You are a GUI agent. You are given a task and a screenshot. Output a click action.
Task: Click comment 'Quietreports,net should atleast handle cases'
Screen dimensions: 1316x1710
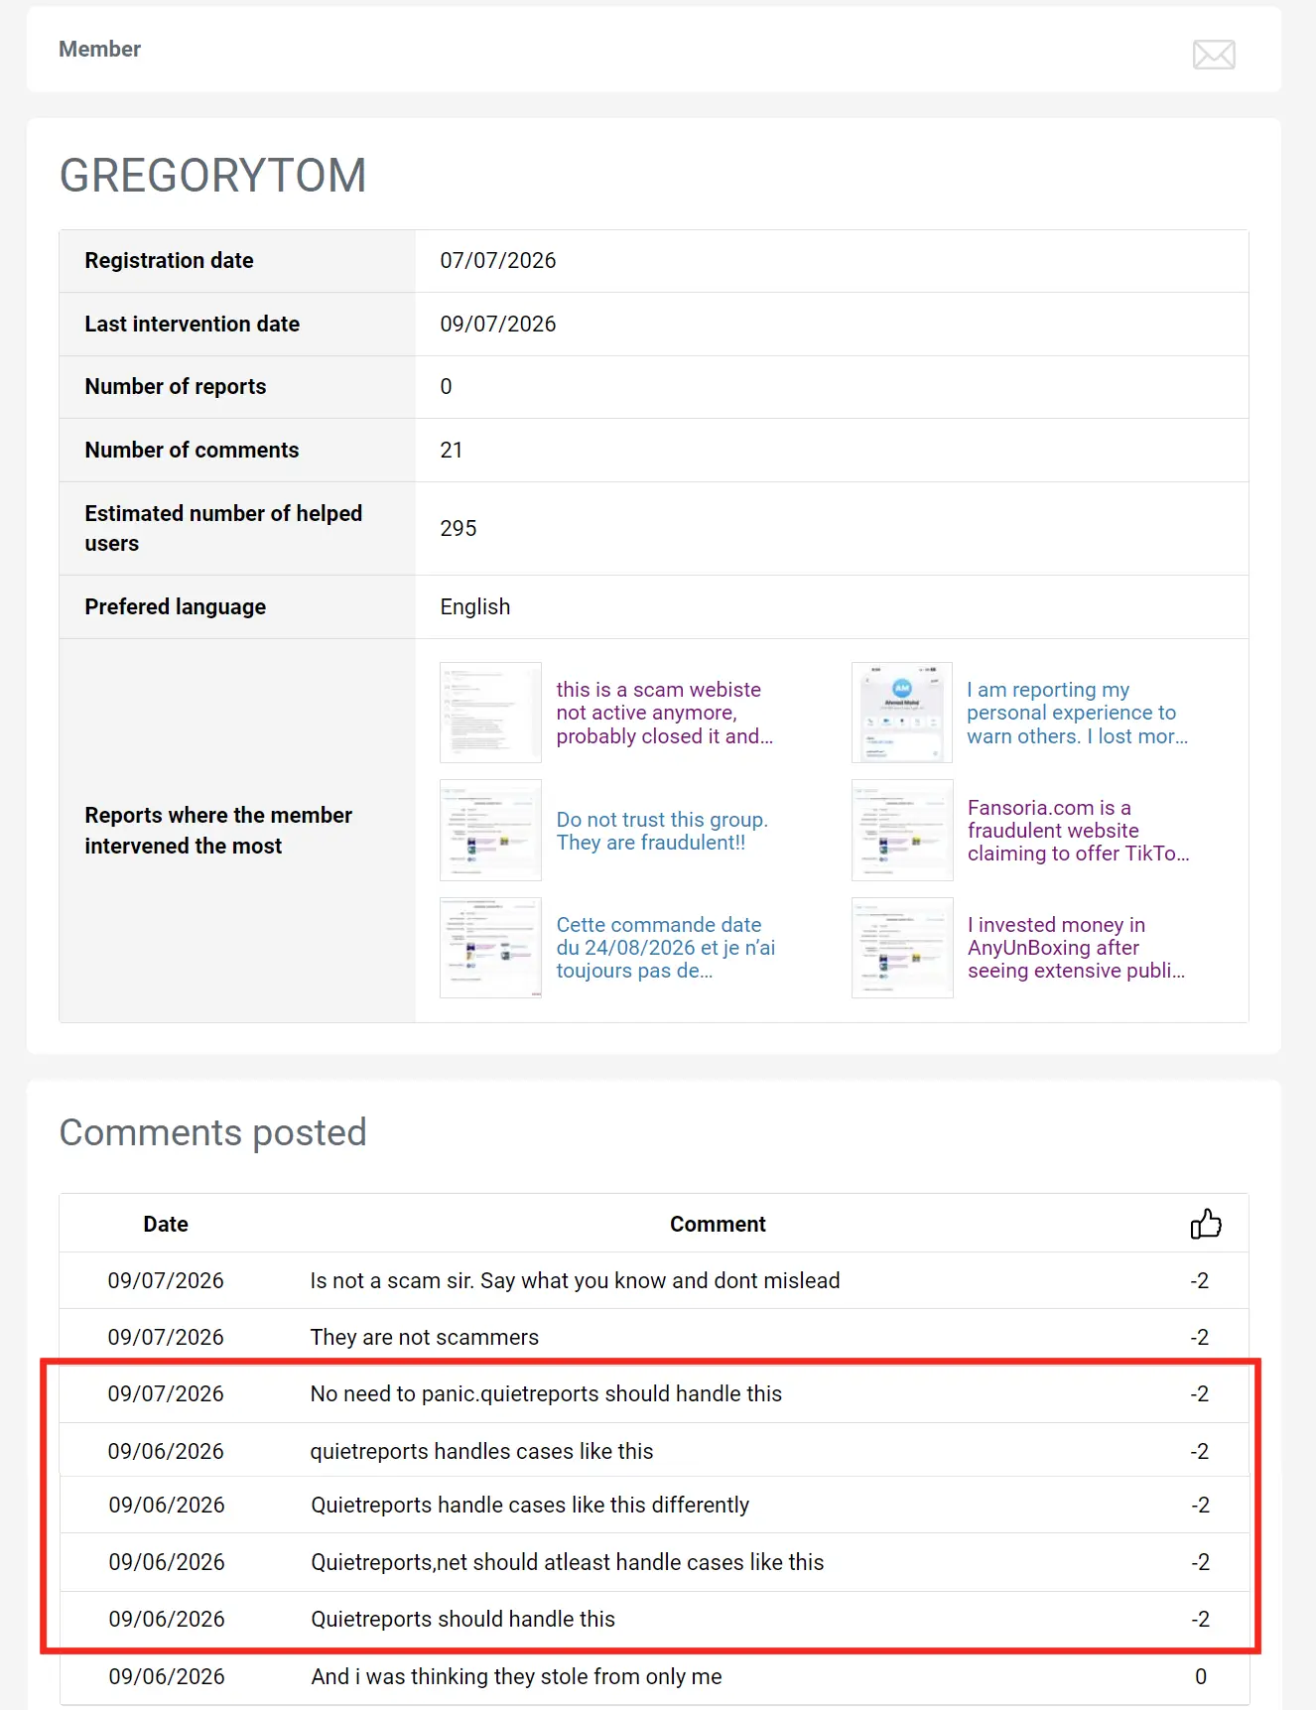[568, 1562]
